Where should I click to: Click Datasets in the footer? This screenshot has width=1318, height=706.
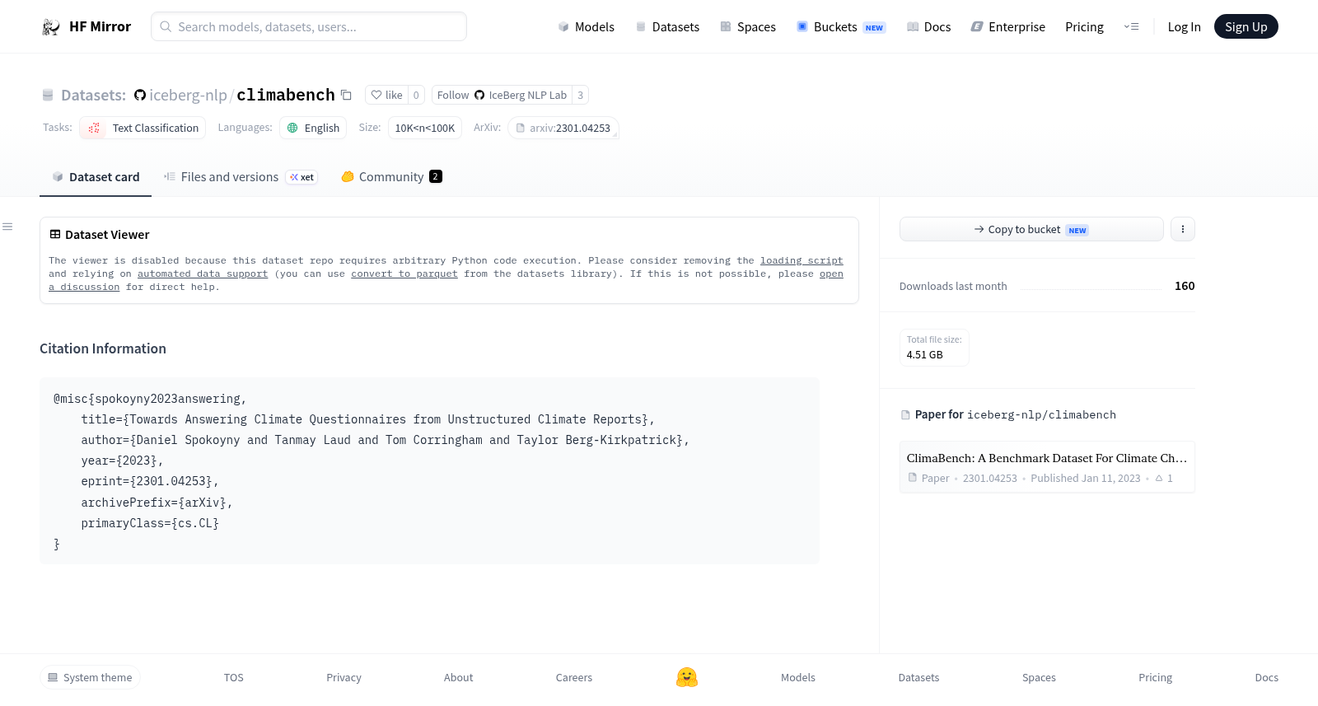coord(918,677)
